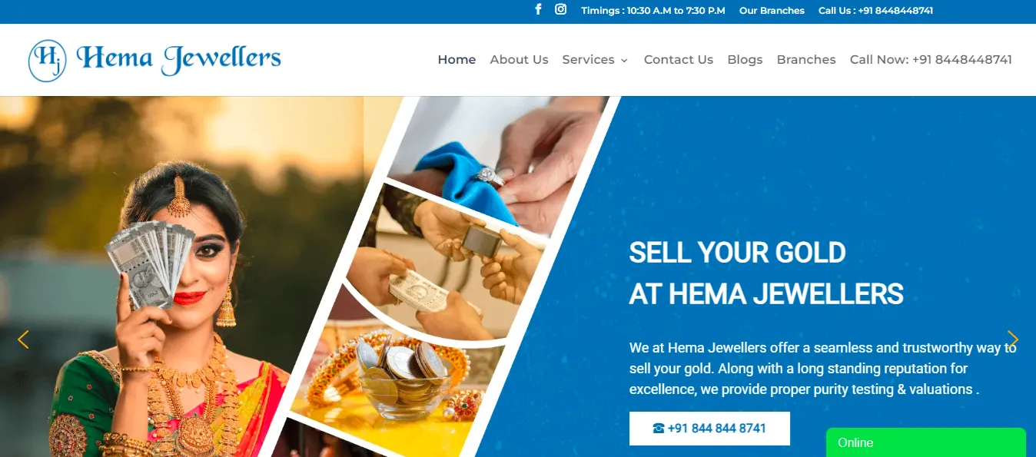
Task: Open the Blogs menu item
Action: pos(745,60)
